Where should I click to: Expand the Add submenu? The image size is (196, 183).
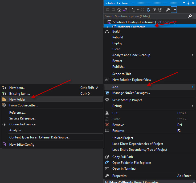click(150, 87)
